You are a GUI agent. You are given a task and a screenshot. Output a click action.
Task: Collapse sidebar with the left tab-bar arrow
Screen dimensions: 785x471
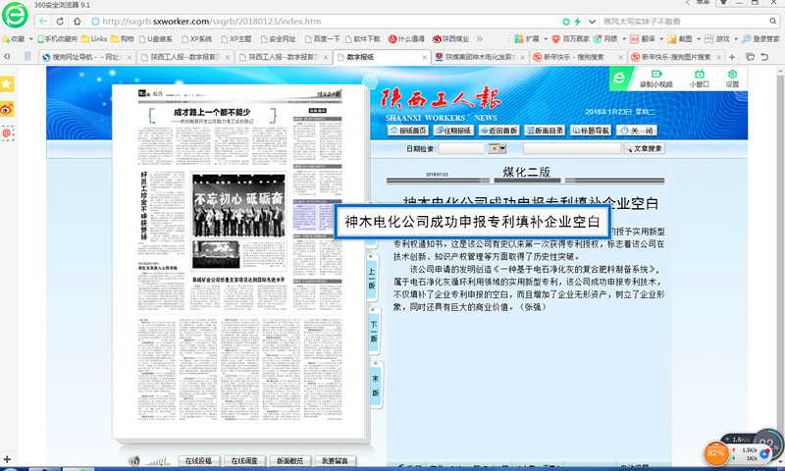point(7,57)
